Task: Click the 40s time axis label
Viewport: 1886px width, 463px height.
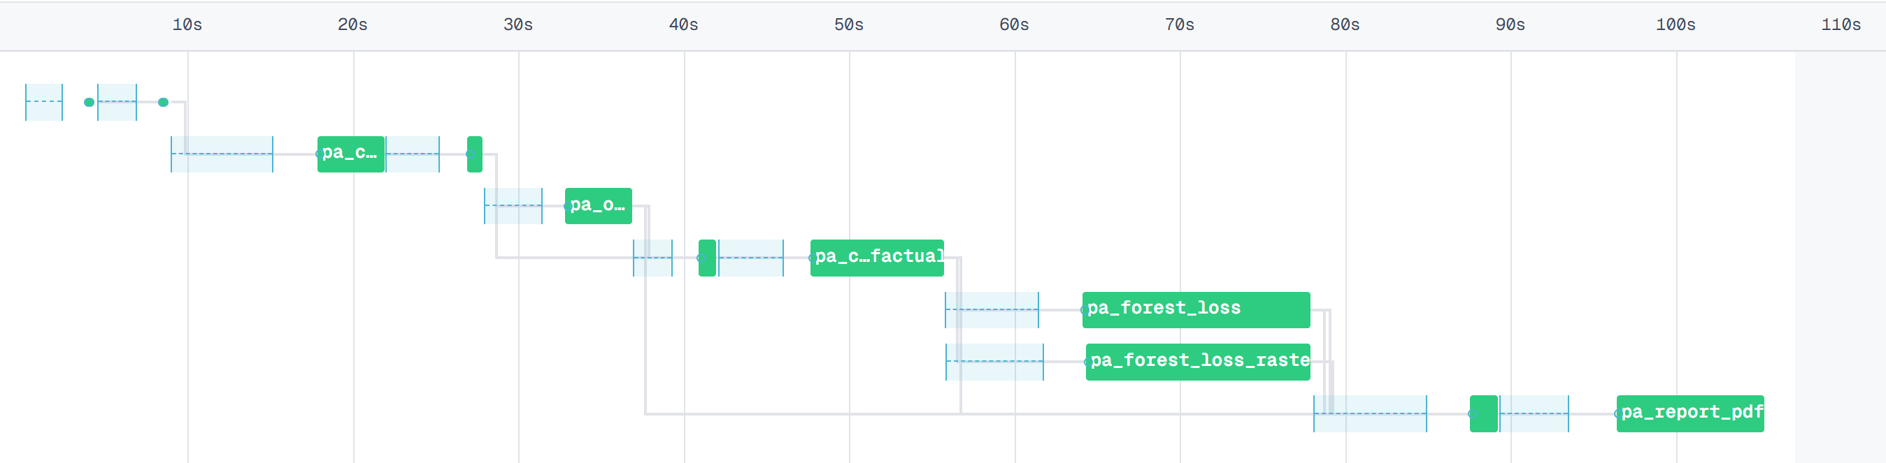Action: pyautogui.click(x=684, y=25)
